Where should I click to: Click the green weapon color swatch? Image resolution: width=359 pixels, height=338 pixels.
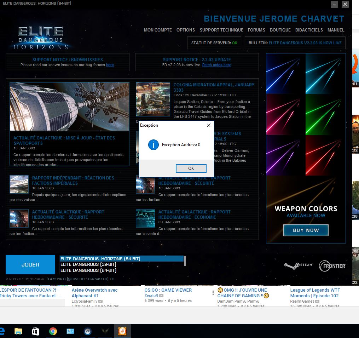point(325,114)
